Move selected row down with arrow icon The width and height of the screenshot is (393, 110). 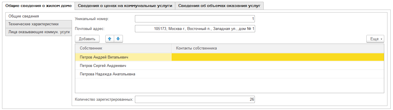tap(118, 39)
